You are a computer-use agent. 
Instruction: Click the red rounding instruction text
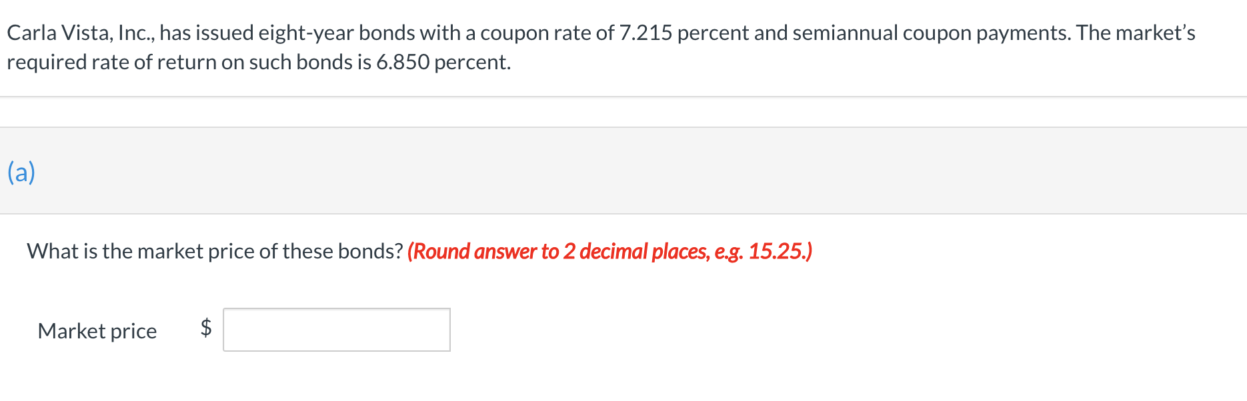click(x=609, y=251)
